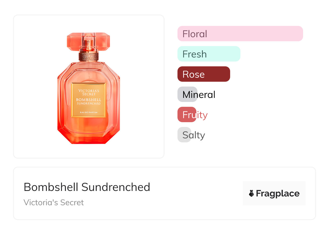329x233 pixels.
Task: Open the Victoria's Secret brand link below the title
Action: (54, 203)
